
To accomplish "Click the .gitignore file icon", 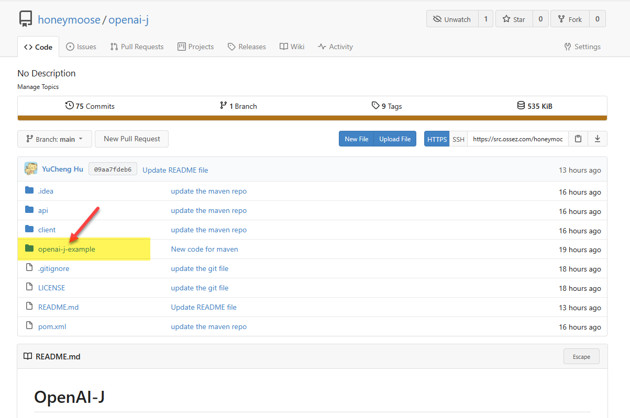I will [x=29, y=268].
